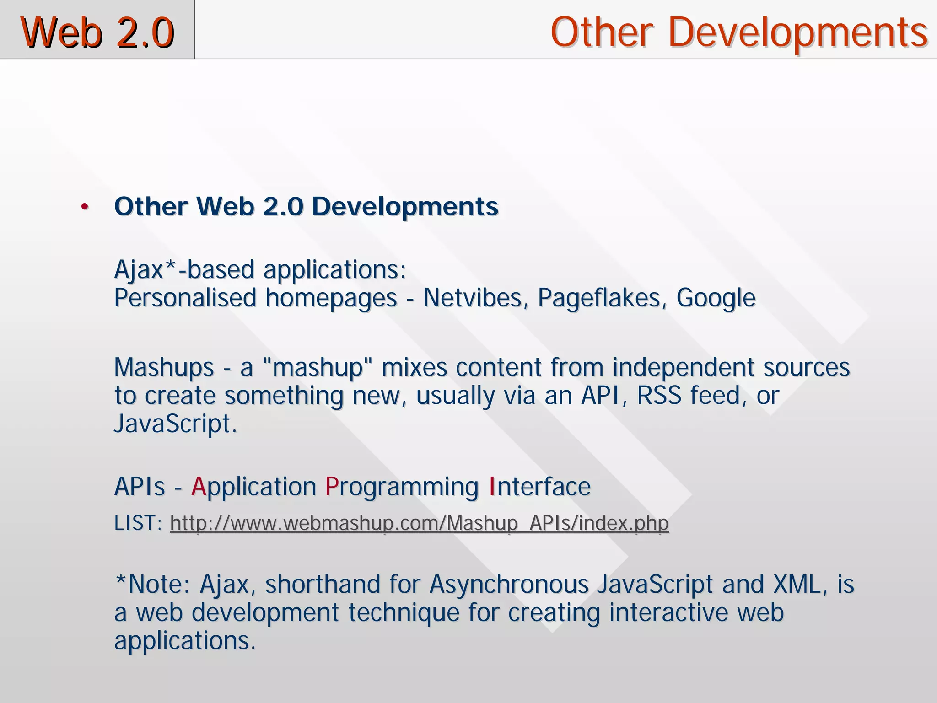The height and width of the screenshot is (703, 937).
Task: Select the 'Other Web 2.0 Developments' bold heading
Action: pos(306,206)
